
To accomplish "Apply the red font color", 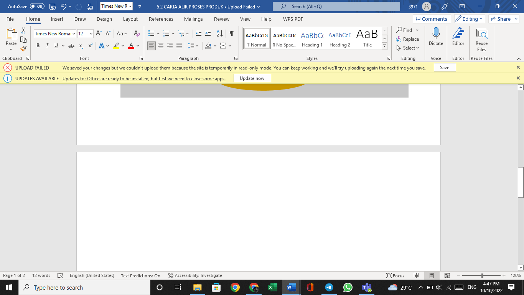I will point(131,46).
